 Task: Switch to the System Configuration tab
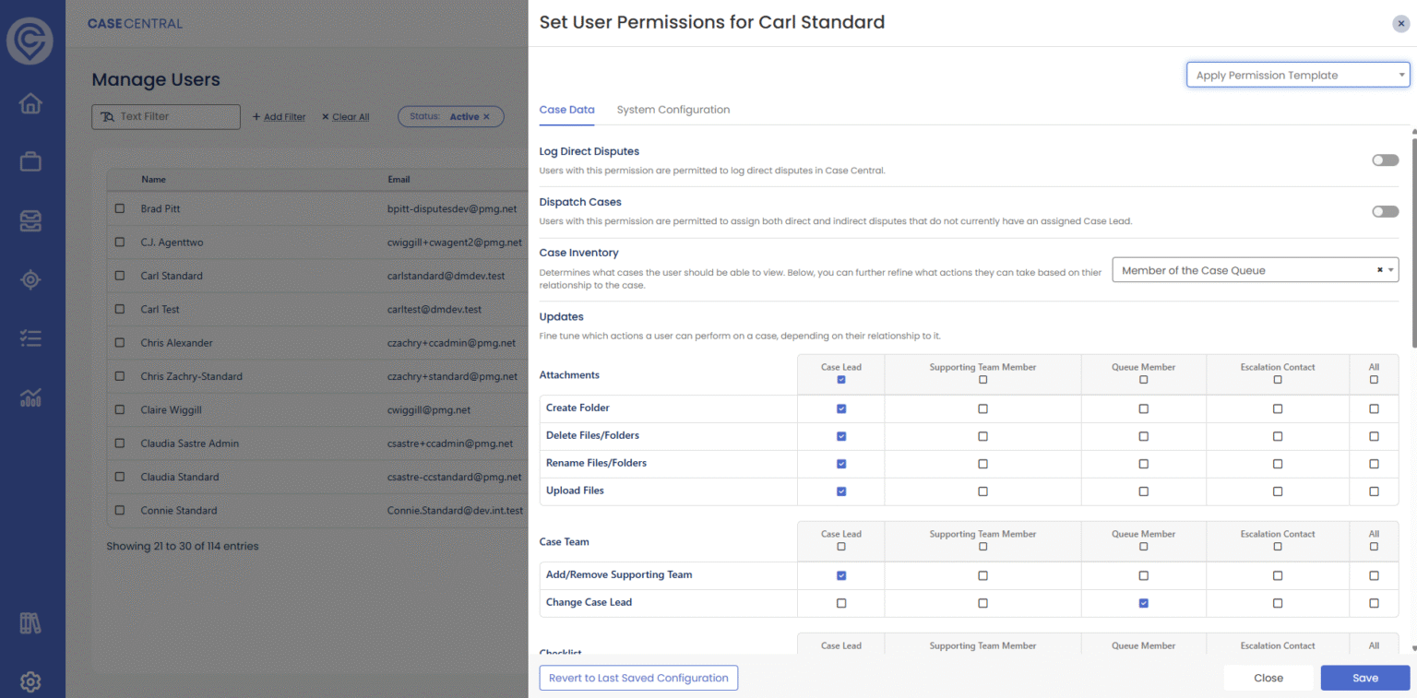pyautogui.click(x=673, y=110)
